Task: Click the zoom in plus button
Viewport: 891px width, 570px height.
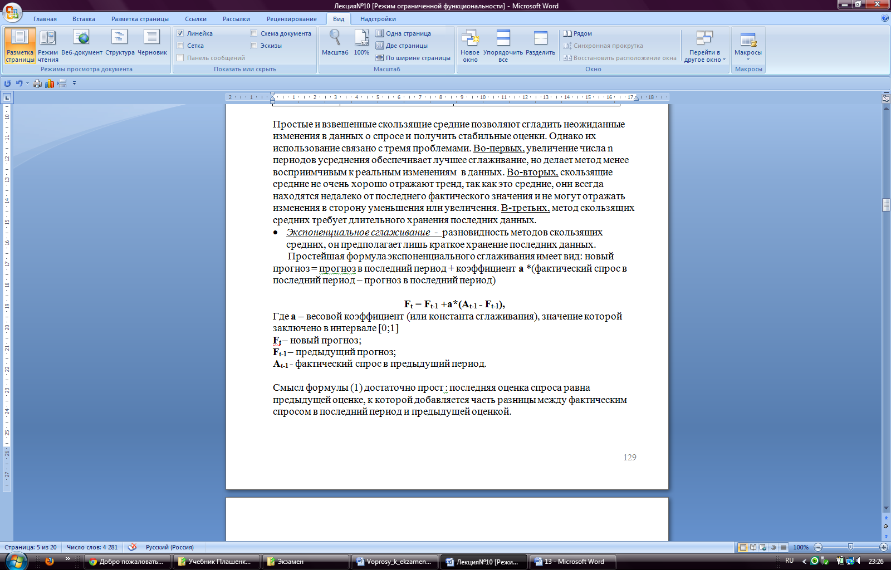Action: (884, 547)
